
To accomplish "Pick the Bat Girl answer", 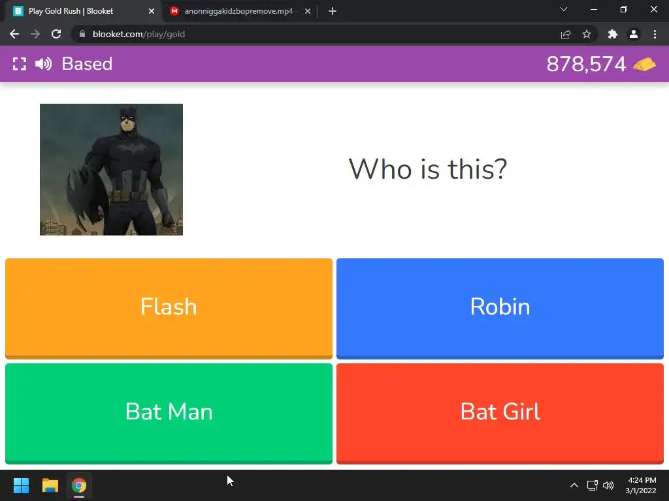I will [500, 413].
